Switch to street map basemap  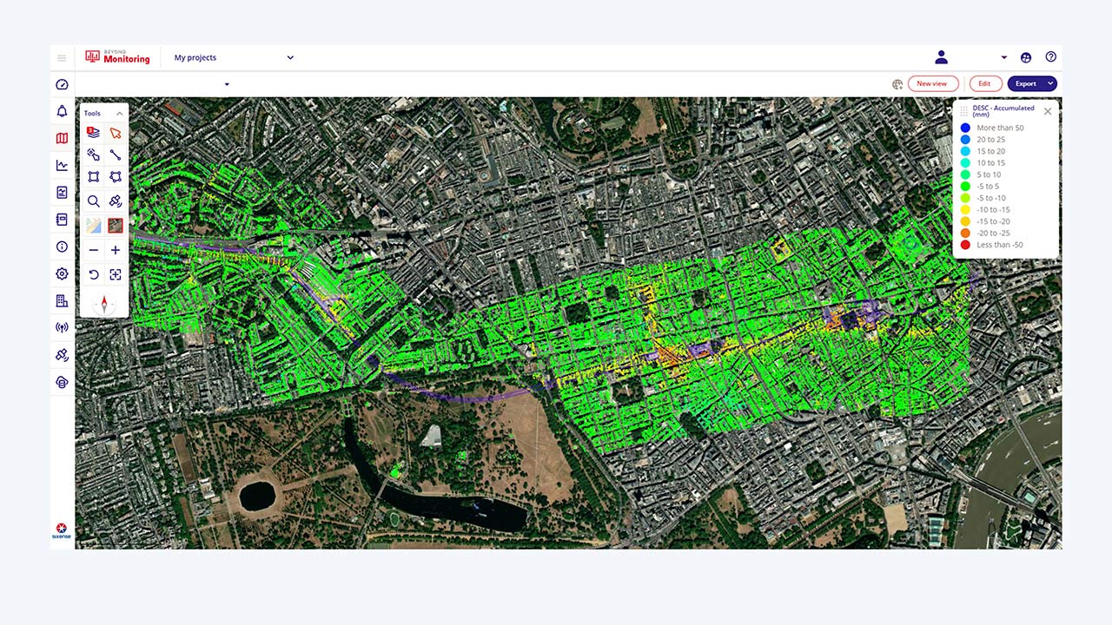click(94, 226)
